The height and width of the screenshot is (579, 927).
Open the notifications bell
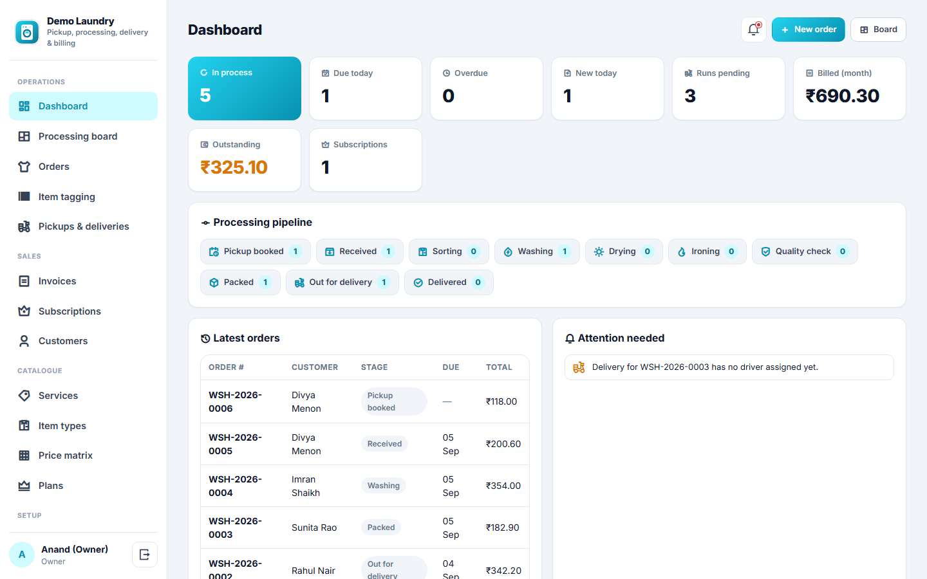coord(754,30)
